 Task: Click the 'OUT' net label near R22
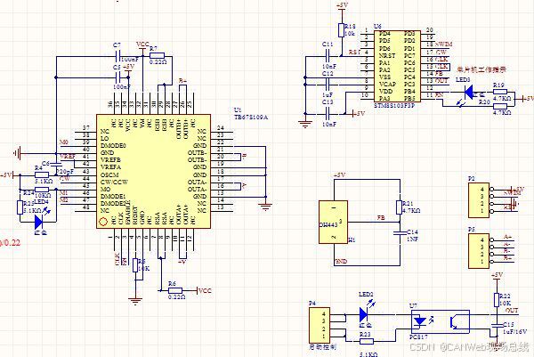tap(512, 311)
